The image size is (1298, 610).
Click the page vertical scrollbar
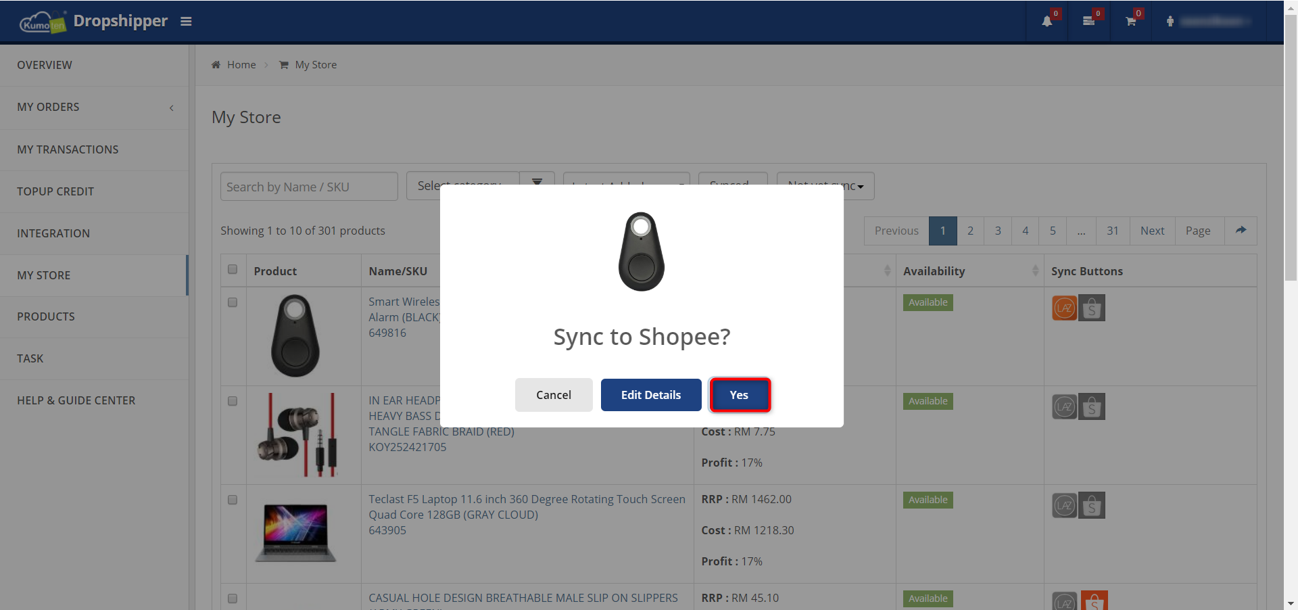pos(1291,149)
